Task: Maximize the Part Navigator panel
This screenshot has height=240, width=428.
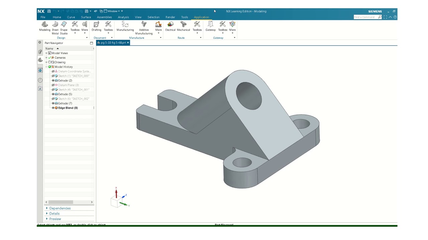Action: tap(91, 43)
